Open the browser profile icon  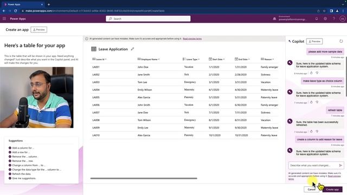click(x=337, y=11)
